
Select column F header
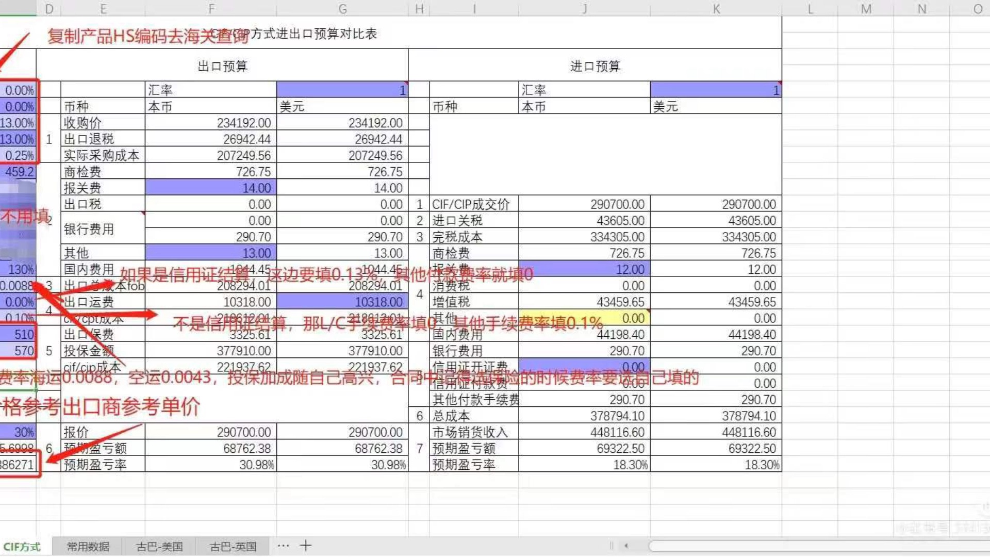point(211,9)
